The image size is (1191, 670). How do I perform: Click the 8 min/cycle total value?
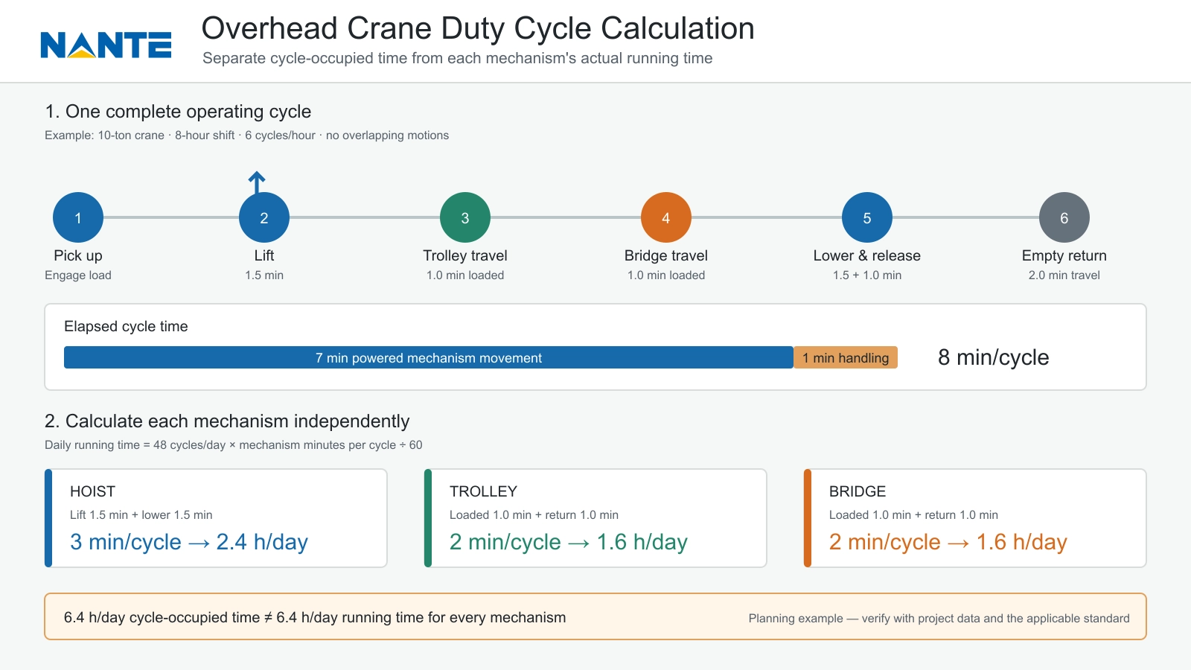click(993, 357)
